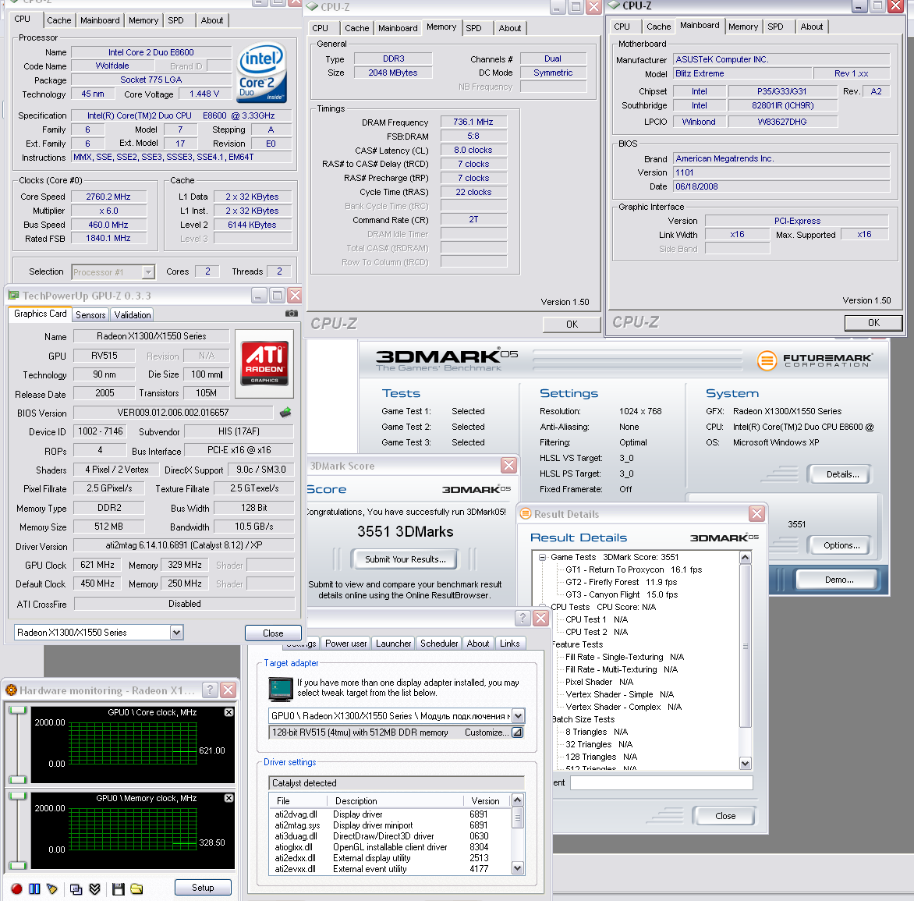Click the blue pause icon in Hardware monitoring
The width and height of the screenshot is (914, 901).
click(35, 889)
